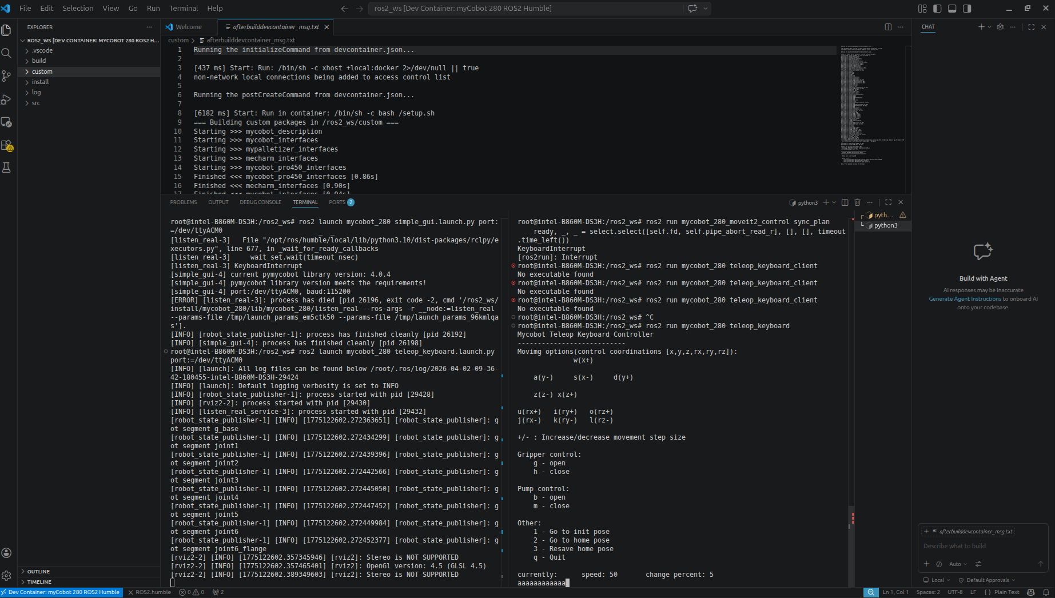Switch to the Output panel tab

pos(218,202)
